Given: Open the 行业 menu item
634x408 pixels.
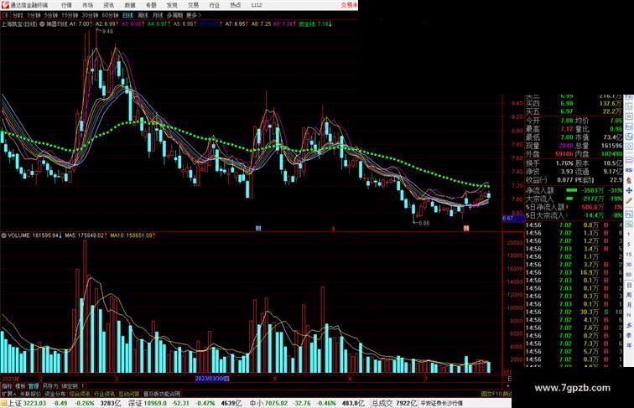Looking at the screenshot, I should (215, 5).
